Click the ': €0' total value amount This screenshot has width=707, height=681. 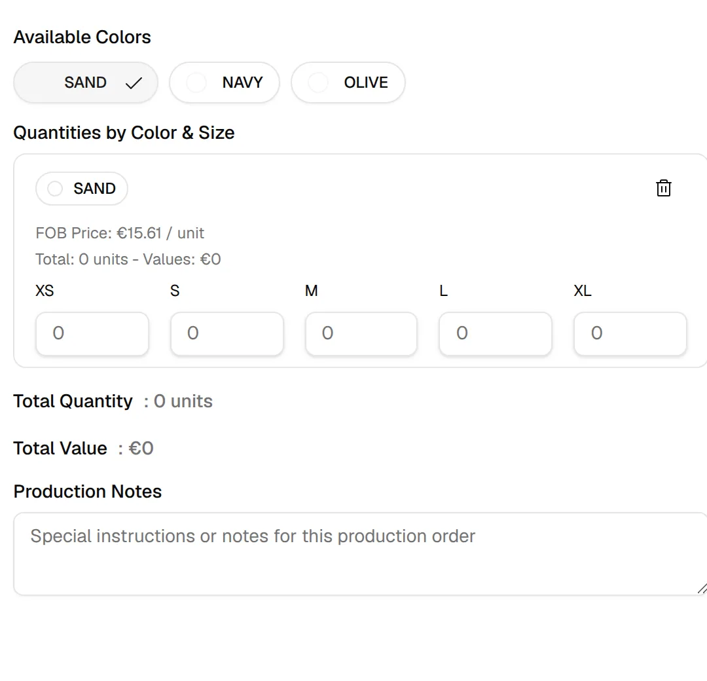tap(136, 449)
